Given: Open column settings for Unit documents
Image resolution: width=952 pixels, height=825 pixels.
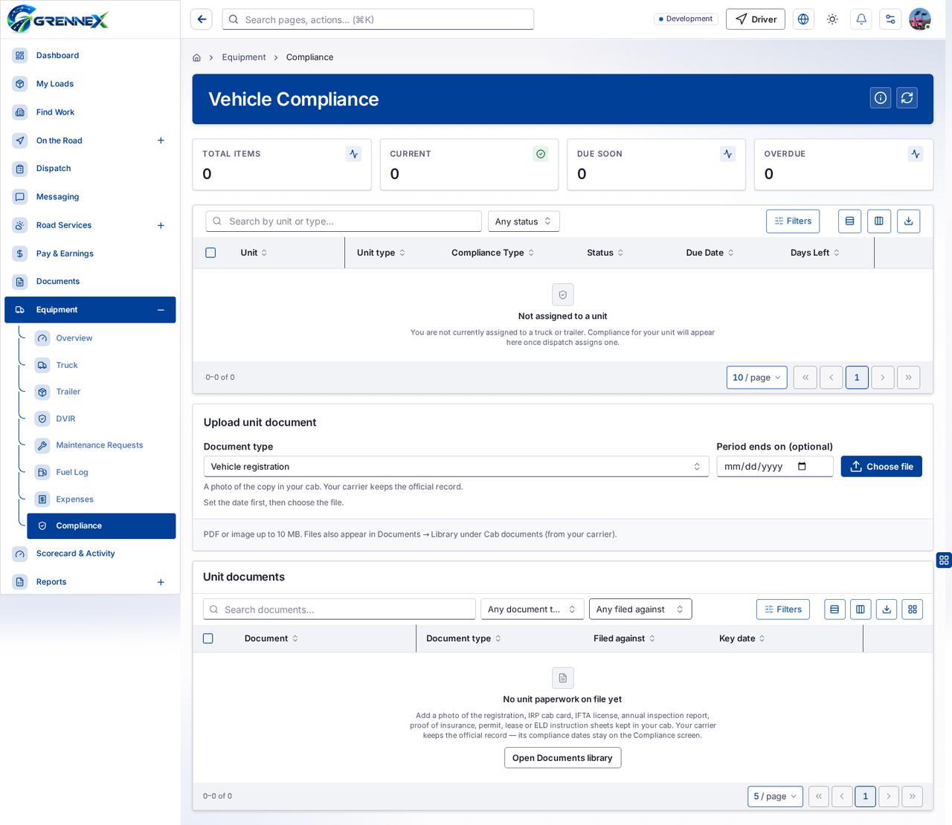Looking at the screenshot, I should [x=861, y=609].
